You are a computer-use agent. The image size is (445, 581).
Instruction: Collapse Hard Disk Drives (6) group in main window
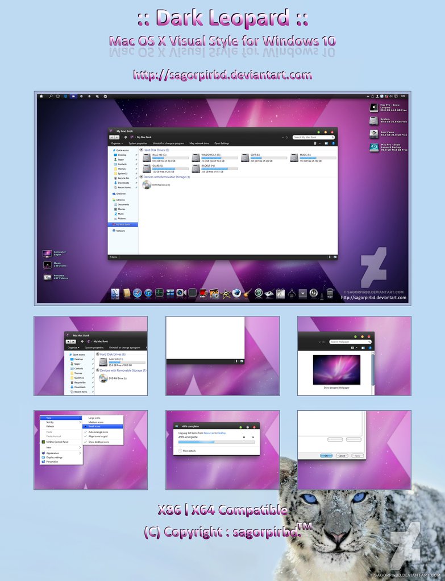[x=141, y=150]
